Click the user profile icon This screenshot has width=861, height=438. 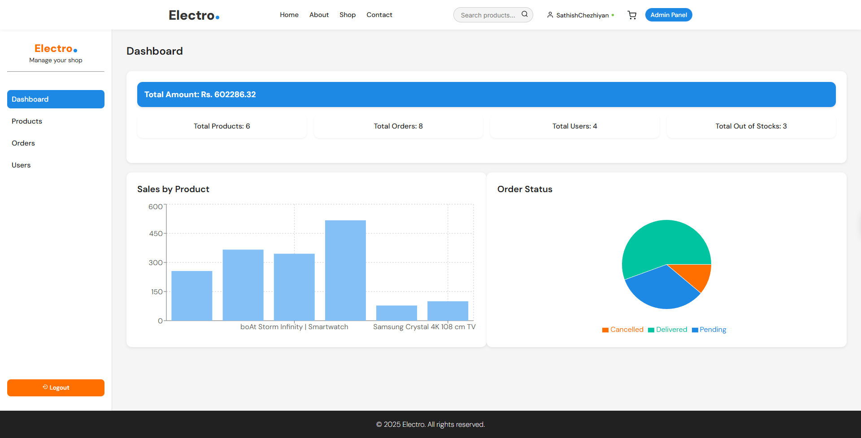(550, 15)
